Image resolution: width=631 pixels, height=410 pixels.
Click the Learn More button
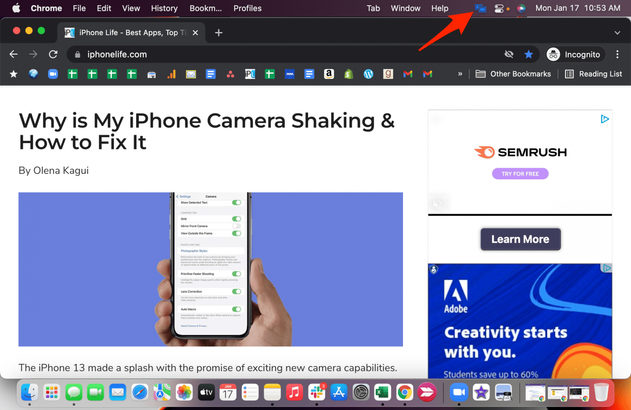(520, 239)
